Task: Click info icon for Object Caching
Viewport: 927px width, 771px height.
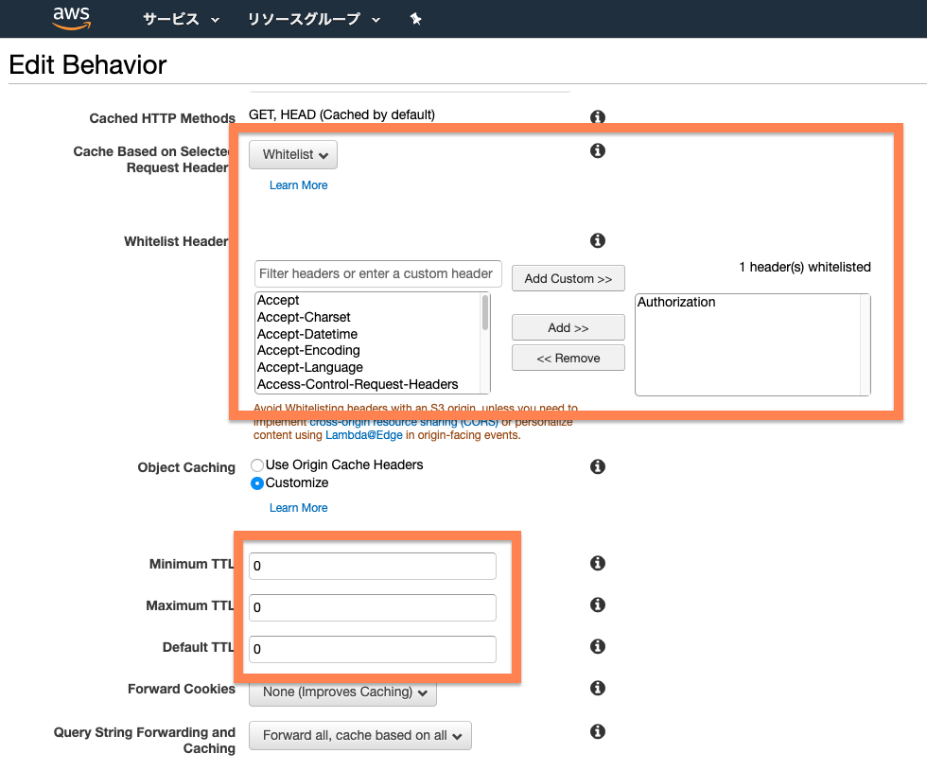Action: click(598, 467)
